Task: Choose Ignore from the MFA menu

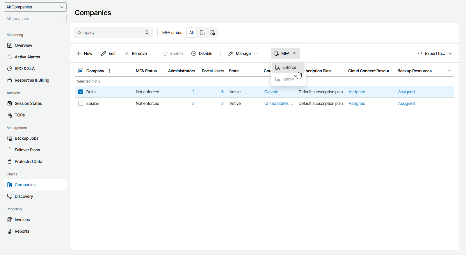Action: tap(288, 79)
